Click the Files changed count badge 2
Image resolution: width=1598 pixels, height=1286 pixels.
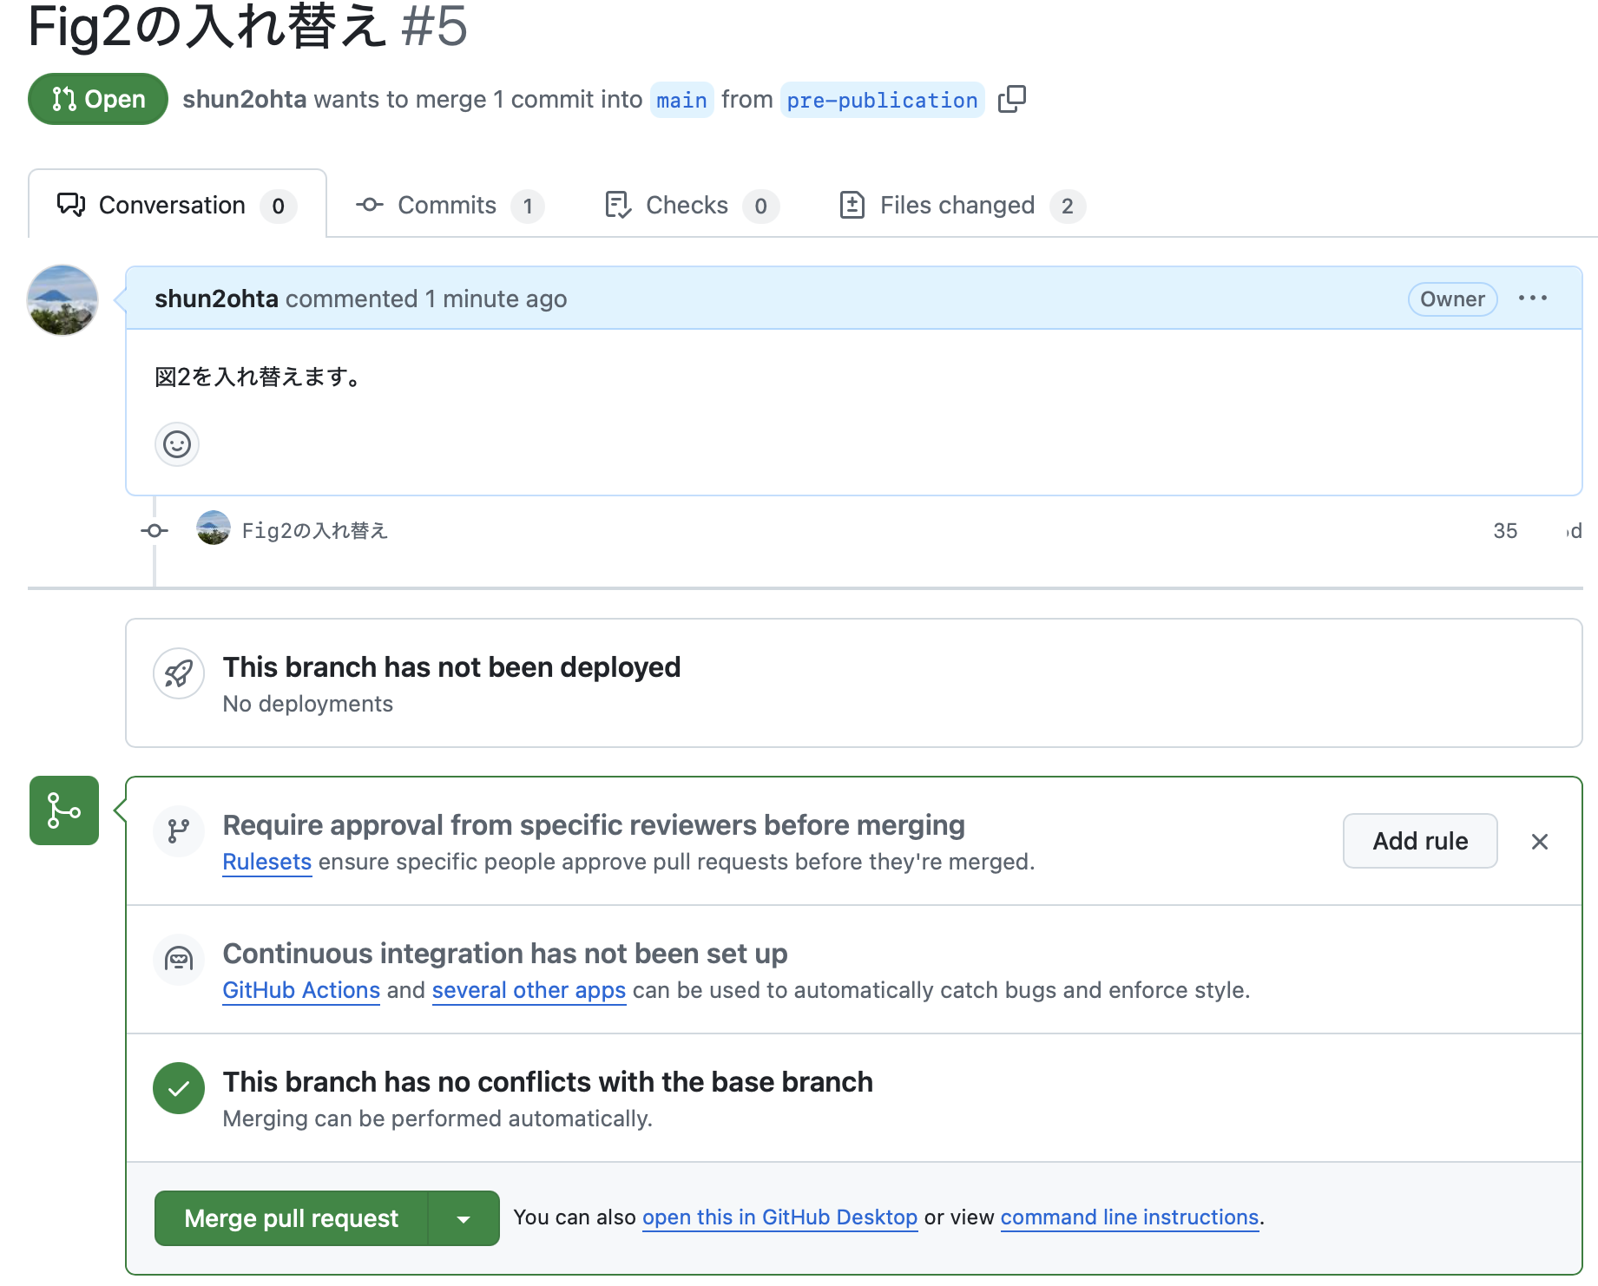[1068, 207]
